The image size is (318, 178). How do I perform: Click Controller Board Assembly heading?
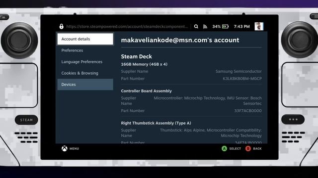tap(146, 91)
